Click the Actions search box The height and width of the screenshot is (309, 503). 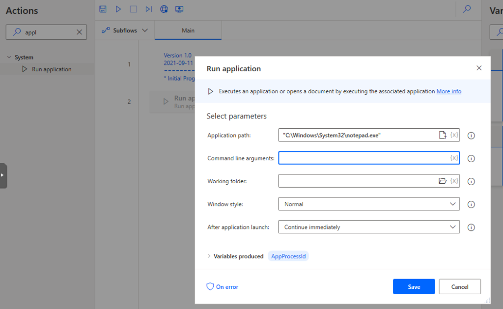46,32
